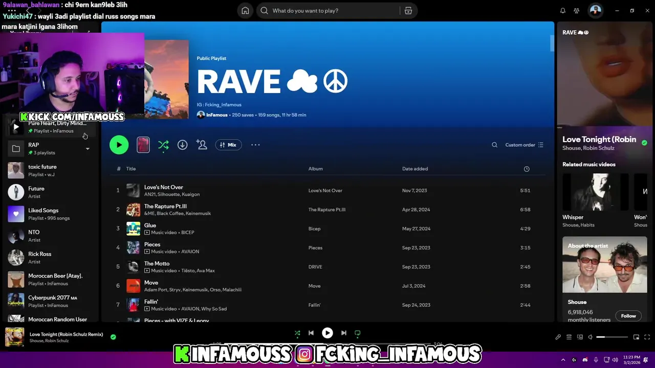Download the RAVE playlist
Screen dimensions: 655x368
point(182,145)
